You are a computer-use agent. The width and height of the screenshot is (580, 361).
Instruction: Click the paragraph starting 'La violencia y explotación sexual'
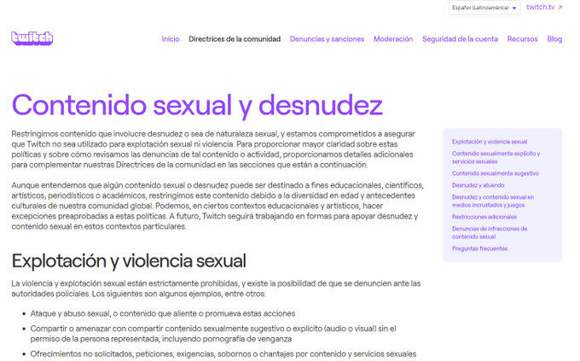(216, 288)
